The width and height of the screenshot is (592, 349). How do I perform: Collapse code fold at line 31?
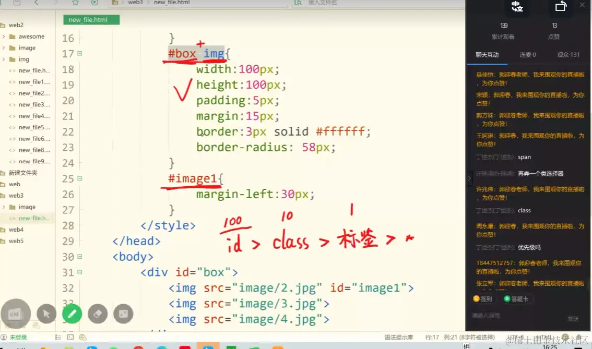(x=80, y=272)
